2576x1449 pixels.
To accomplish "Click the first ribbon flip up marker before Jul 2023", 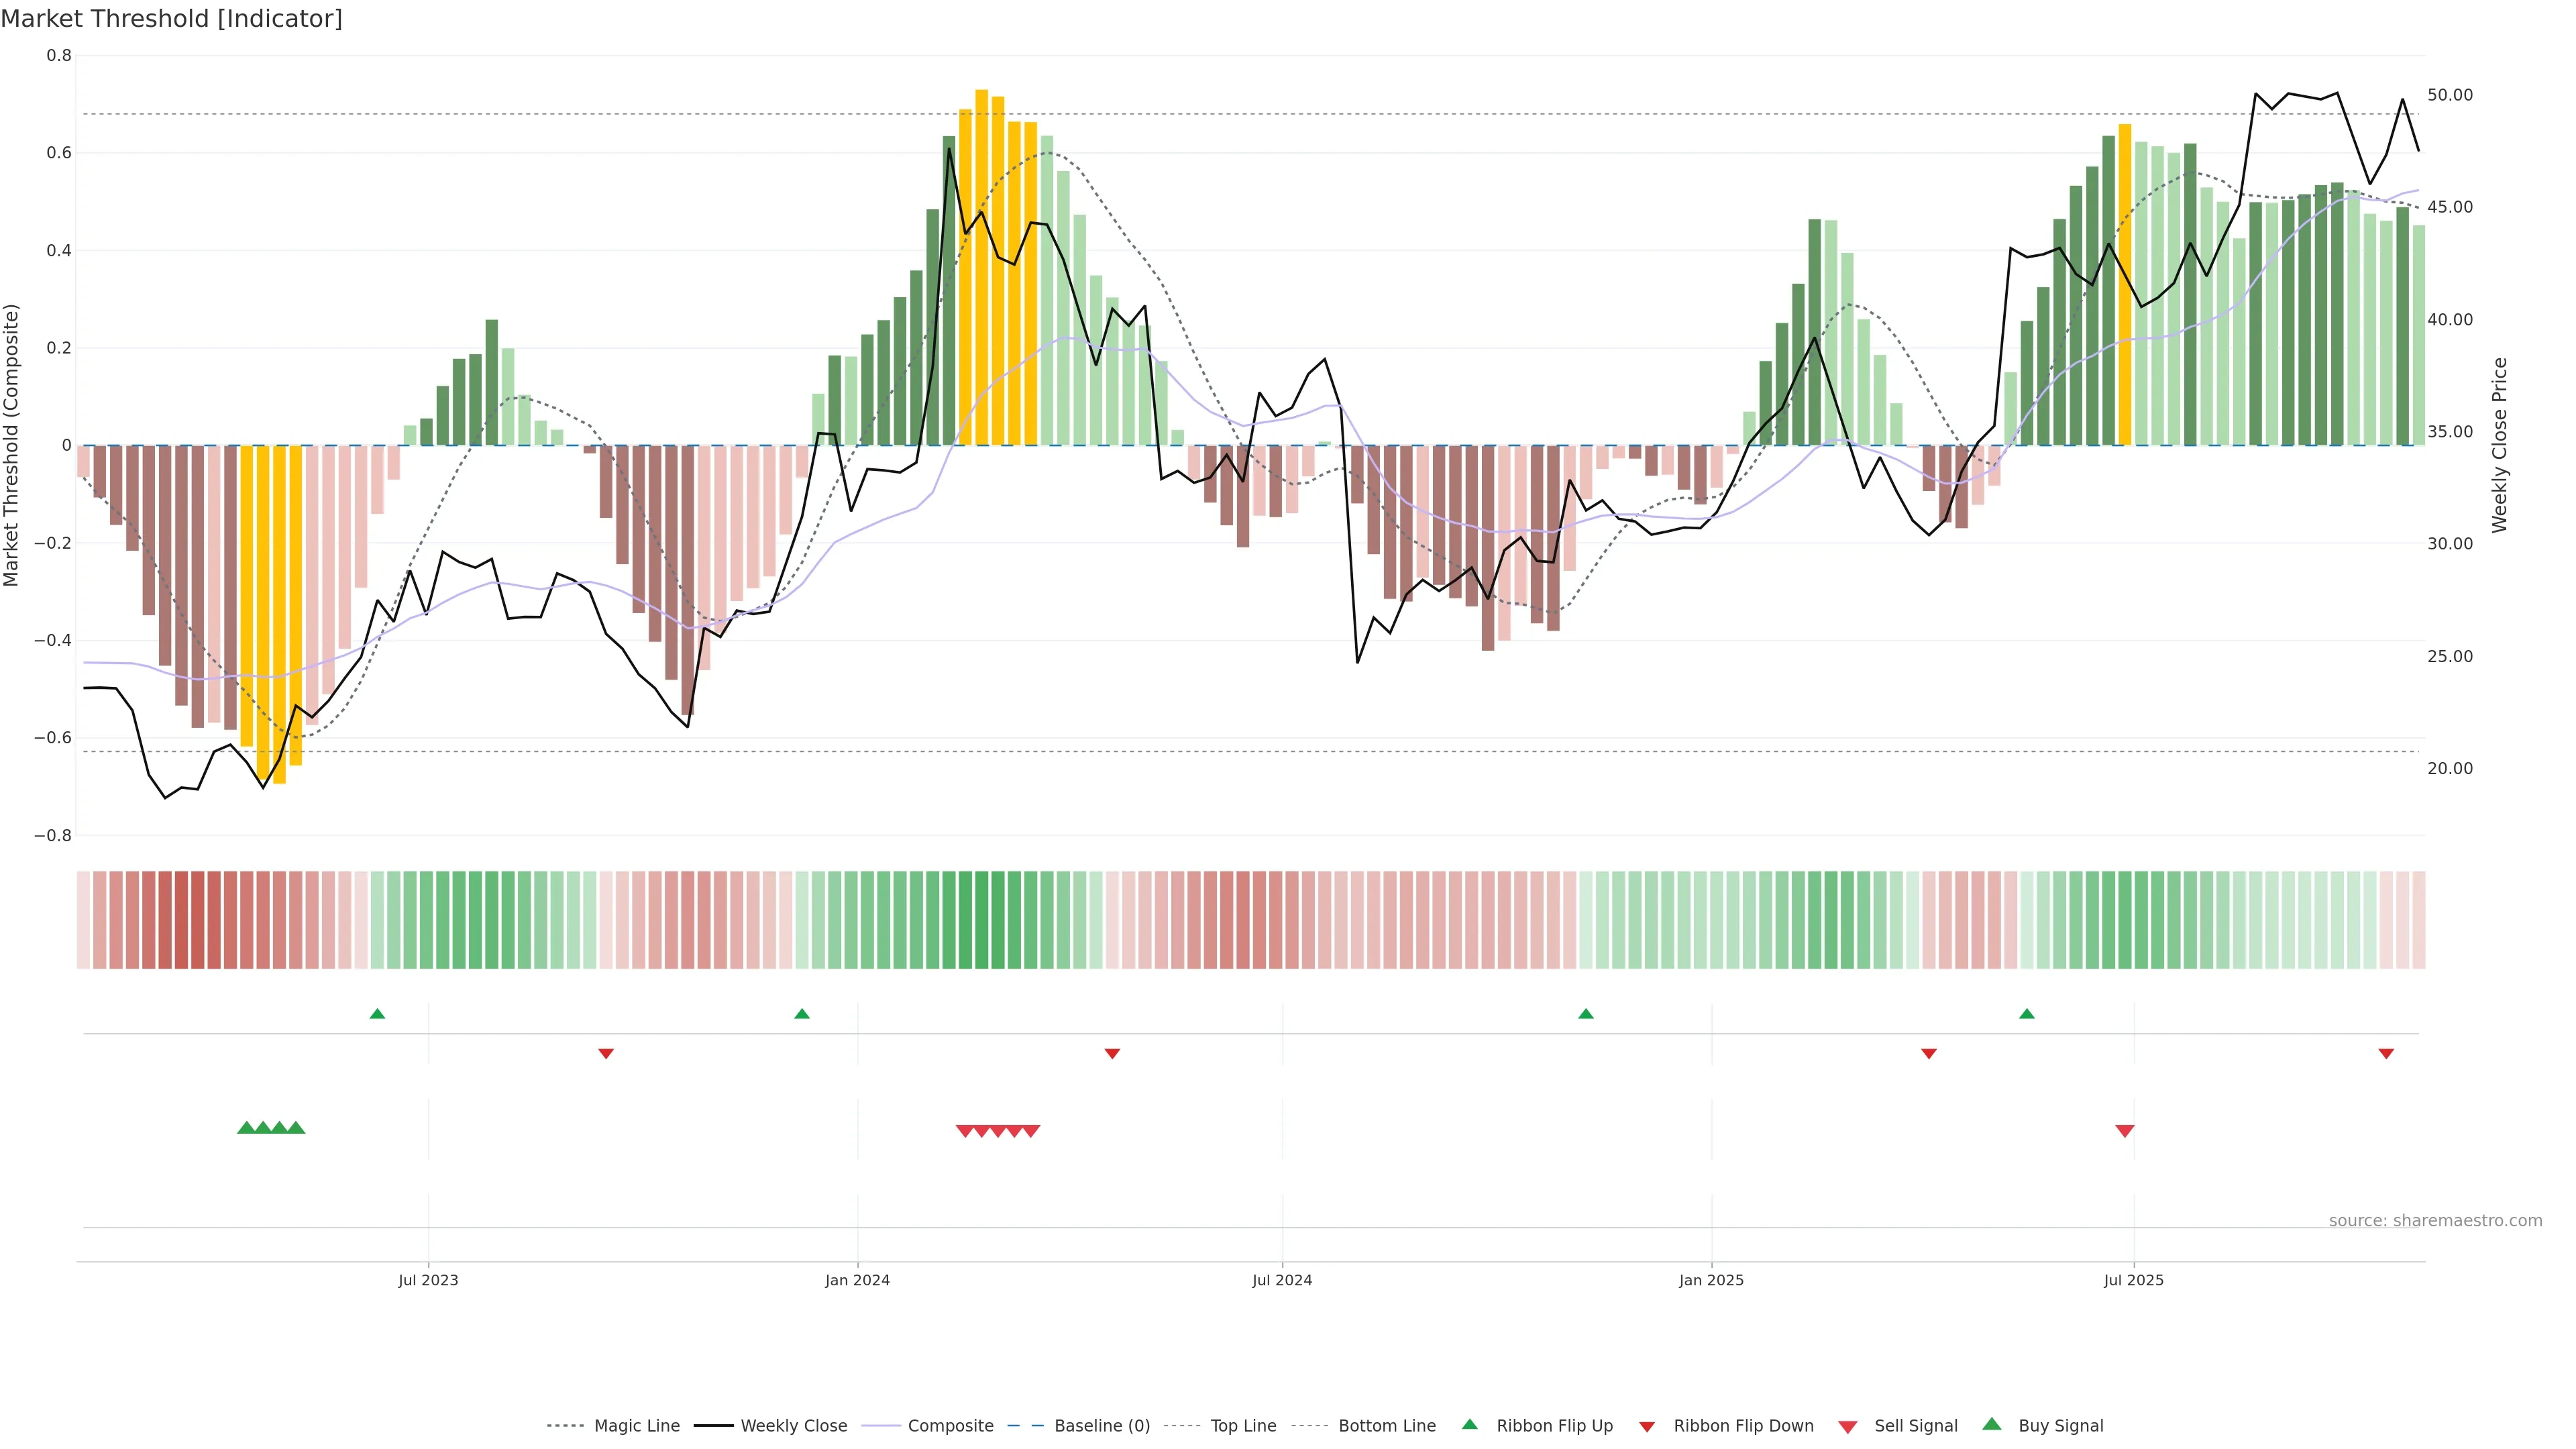I will pyautogui.click(x=377, y=1014).
